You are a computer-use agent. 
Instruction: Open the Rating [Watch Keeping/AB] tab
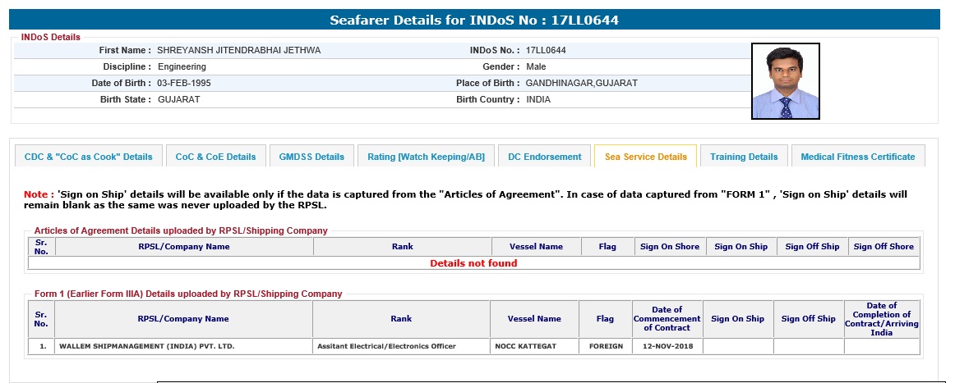pos(426,157)
